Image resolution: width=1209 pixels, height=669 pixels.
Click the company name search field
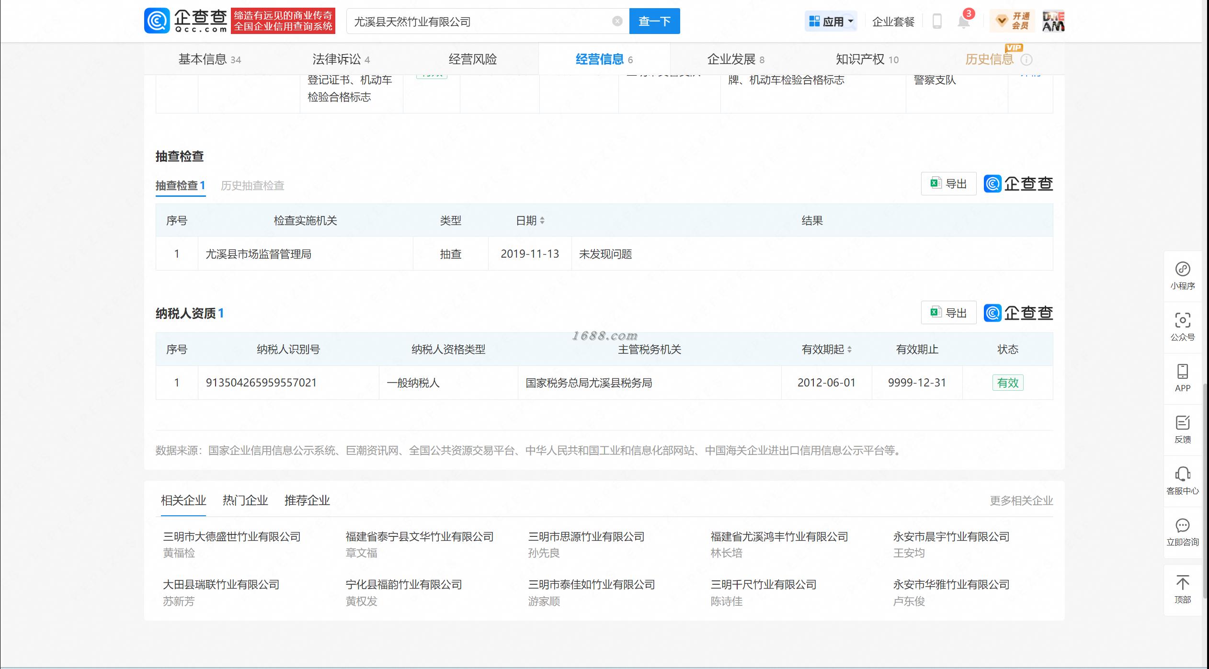[479, 22]
